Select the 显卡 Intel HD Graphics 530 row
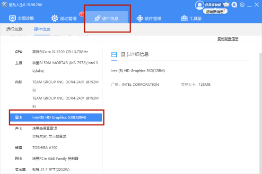 pos(56,117)
